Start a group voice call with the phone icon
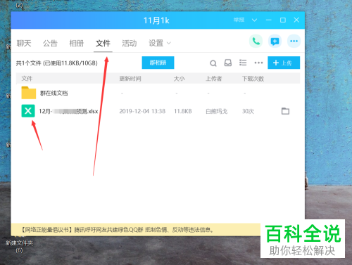352x265 pixels. click(x=256, y=41)
